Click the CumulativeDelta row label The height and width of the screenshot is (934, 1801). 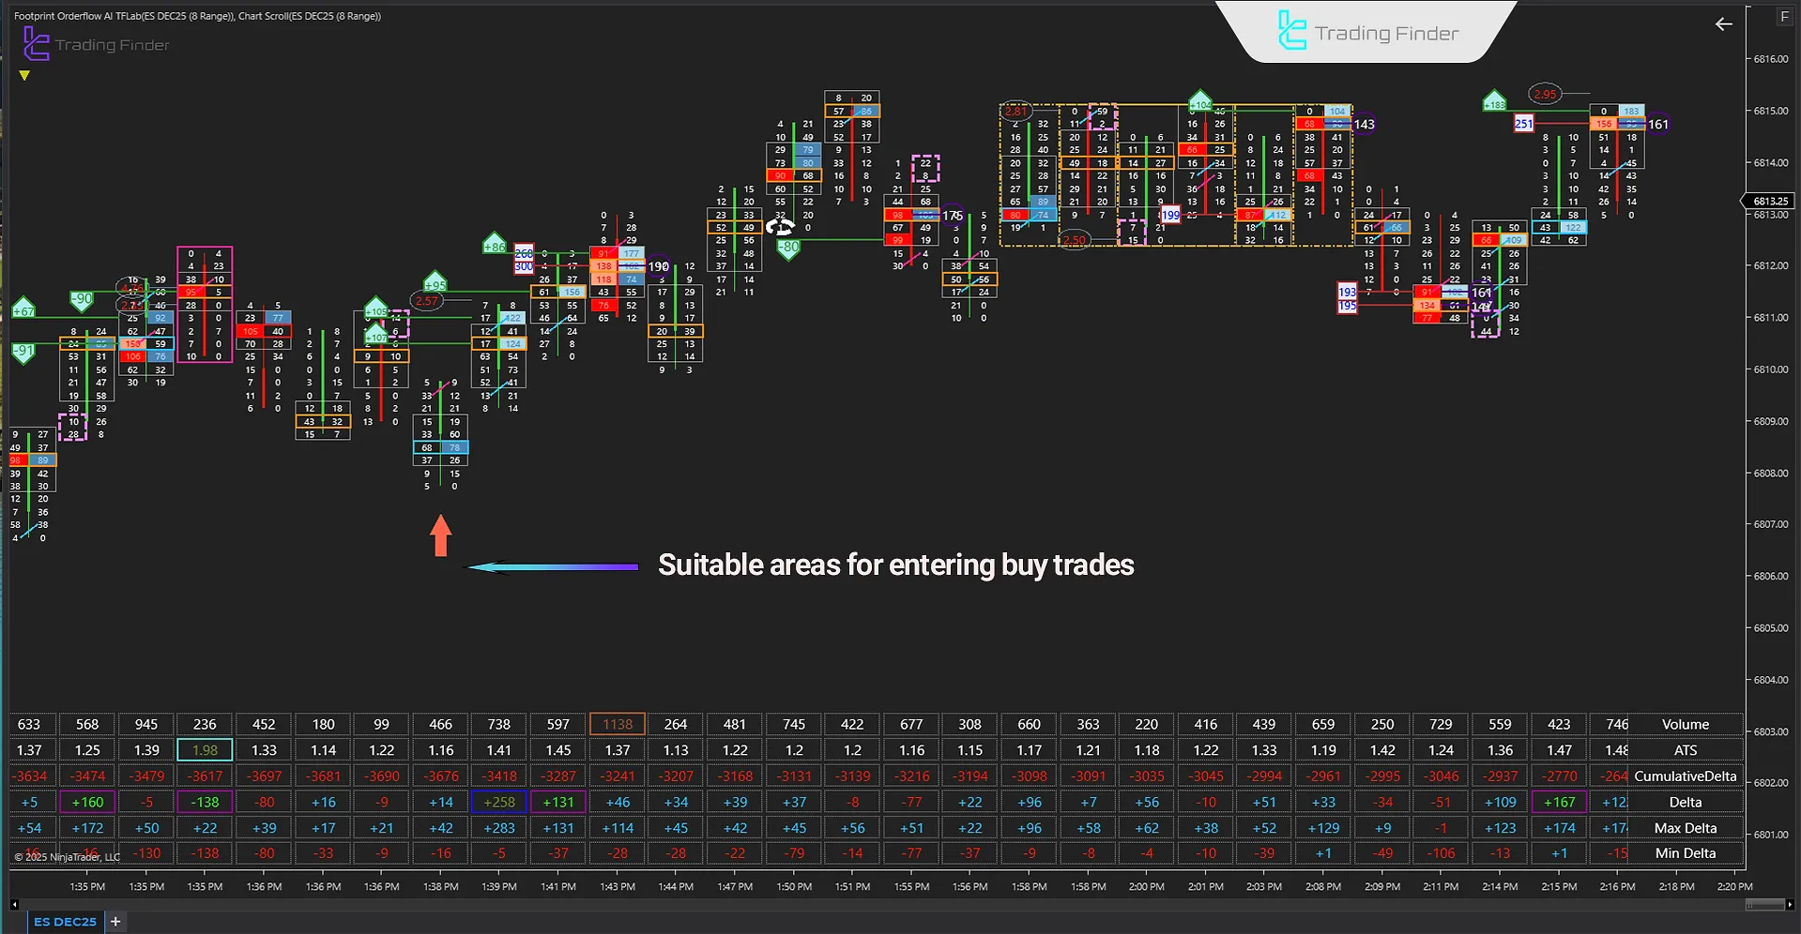click(x=1685, y=776)
